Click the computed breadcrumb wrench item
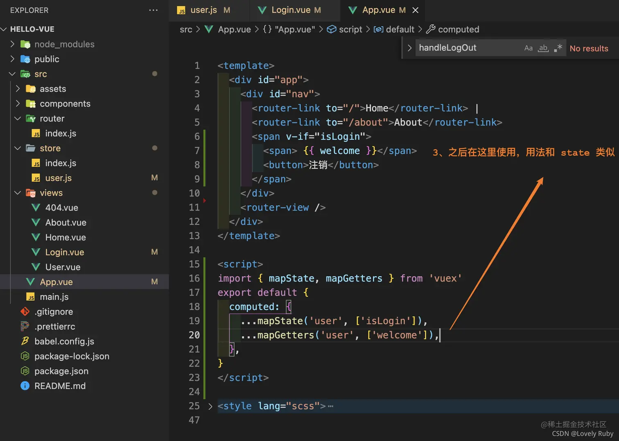Viewport: 619px width, 441px height. click(453, 29)
